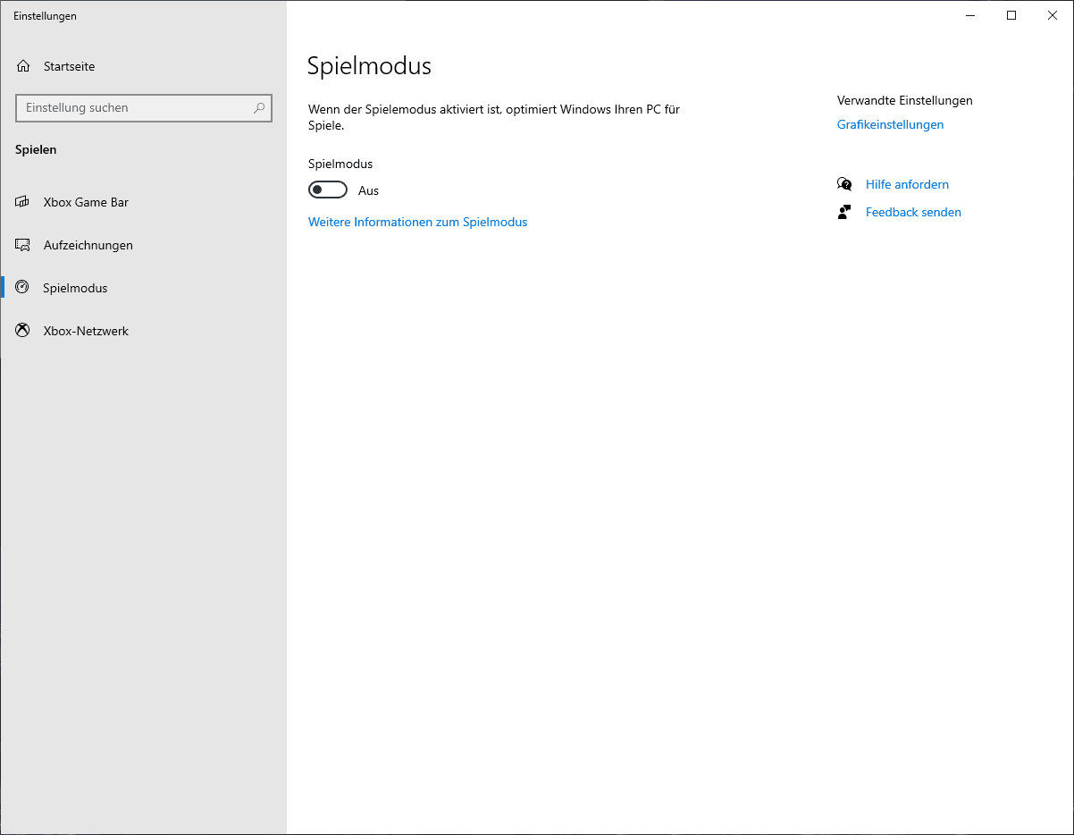This screenshot has height=835, width=1074.
Task: Focus the Einstellung suchen search field
Action: 144,107
